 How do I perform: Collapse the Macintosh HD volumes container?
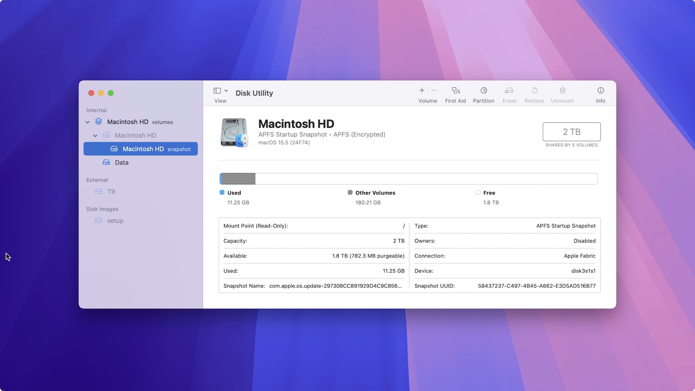(87, 122)
